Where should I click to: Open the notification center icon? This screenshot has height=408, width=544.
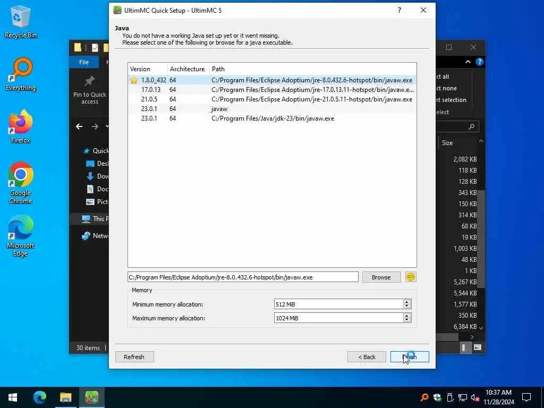526,397
